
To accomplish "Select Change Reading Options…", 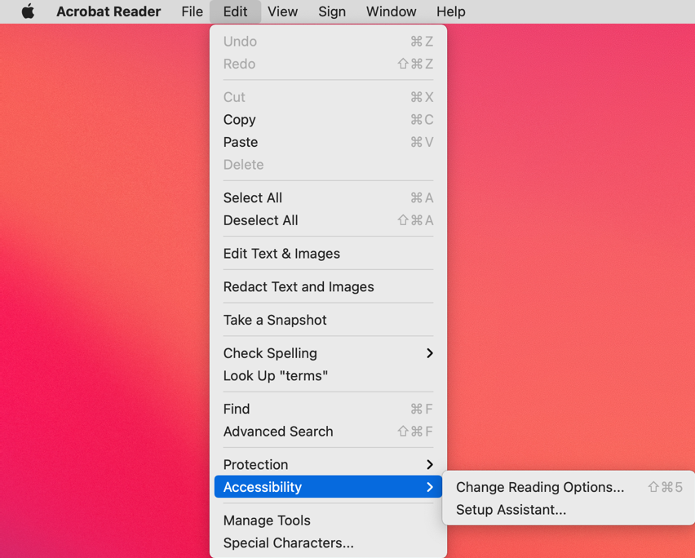I will (569, 487).
